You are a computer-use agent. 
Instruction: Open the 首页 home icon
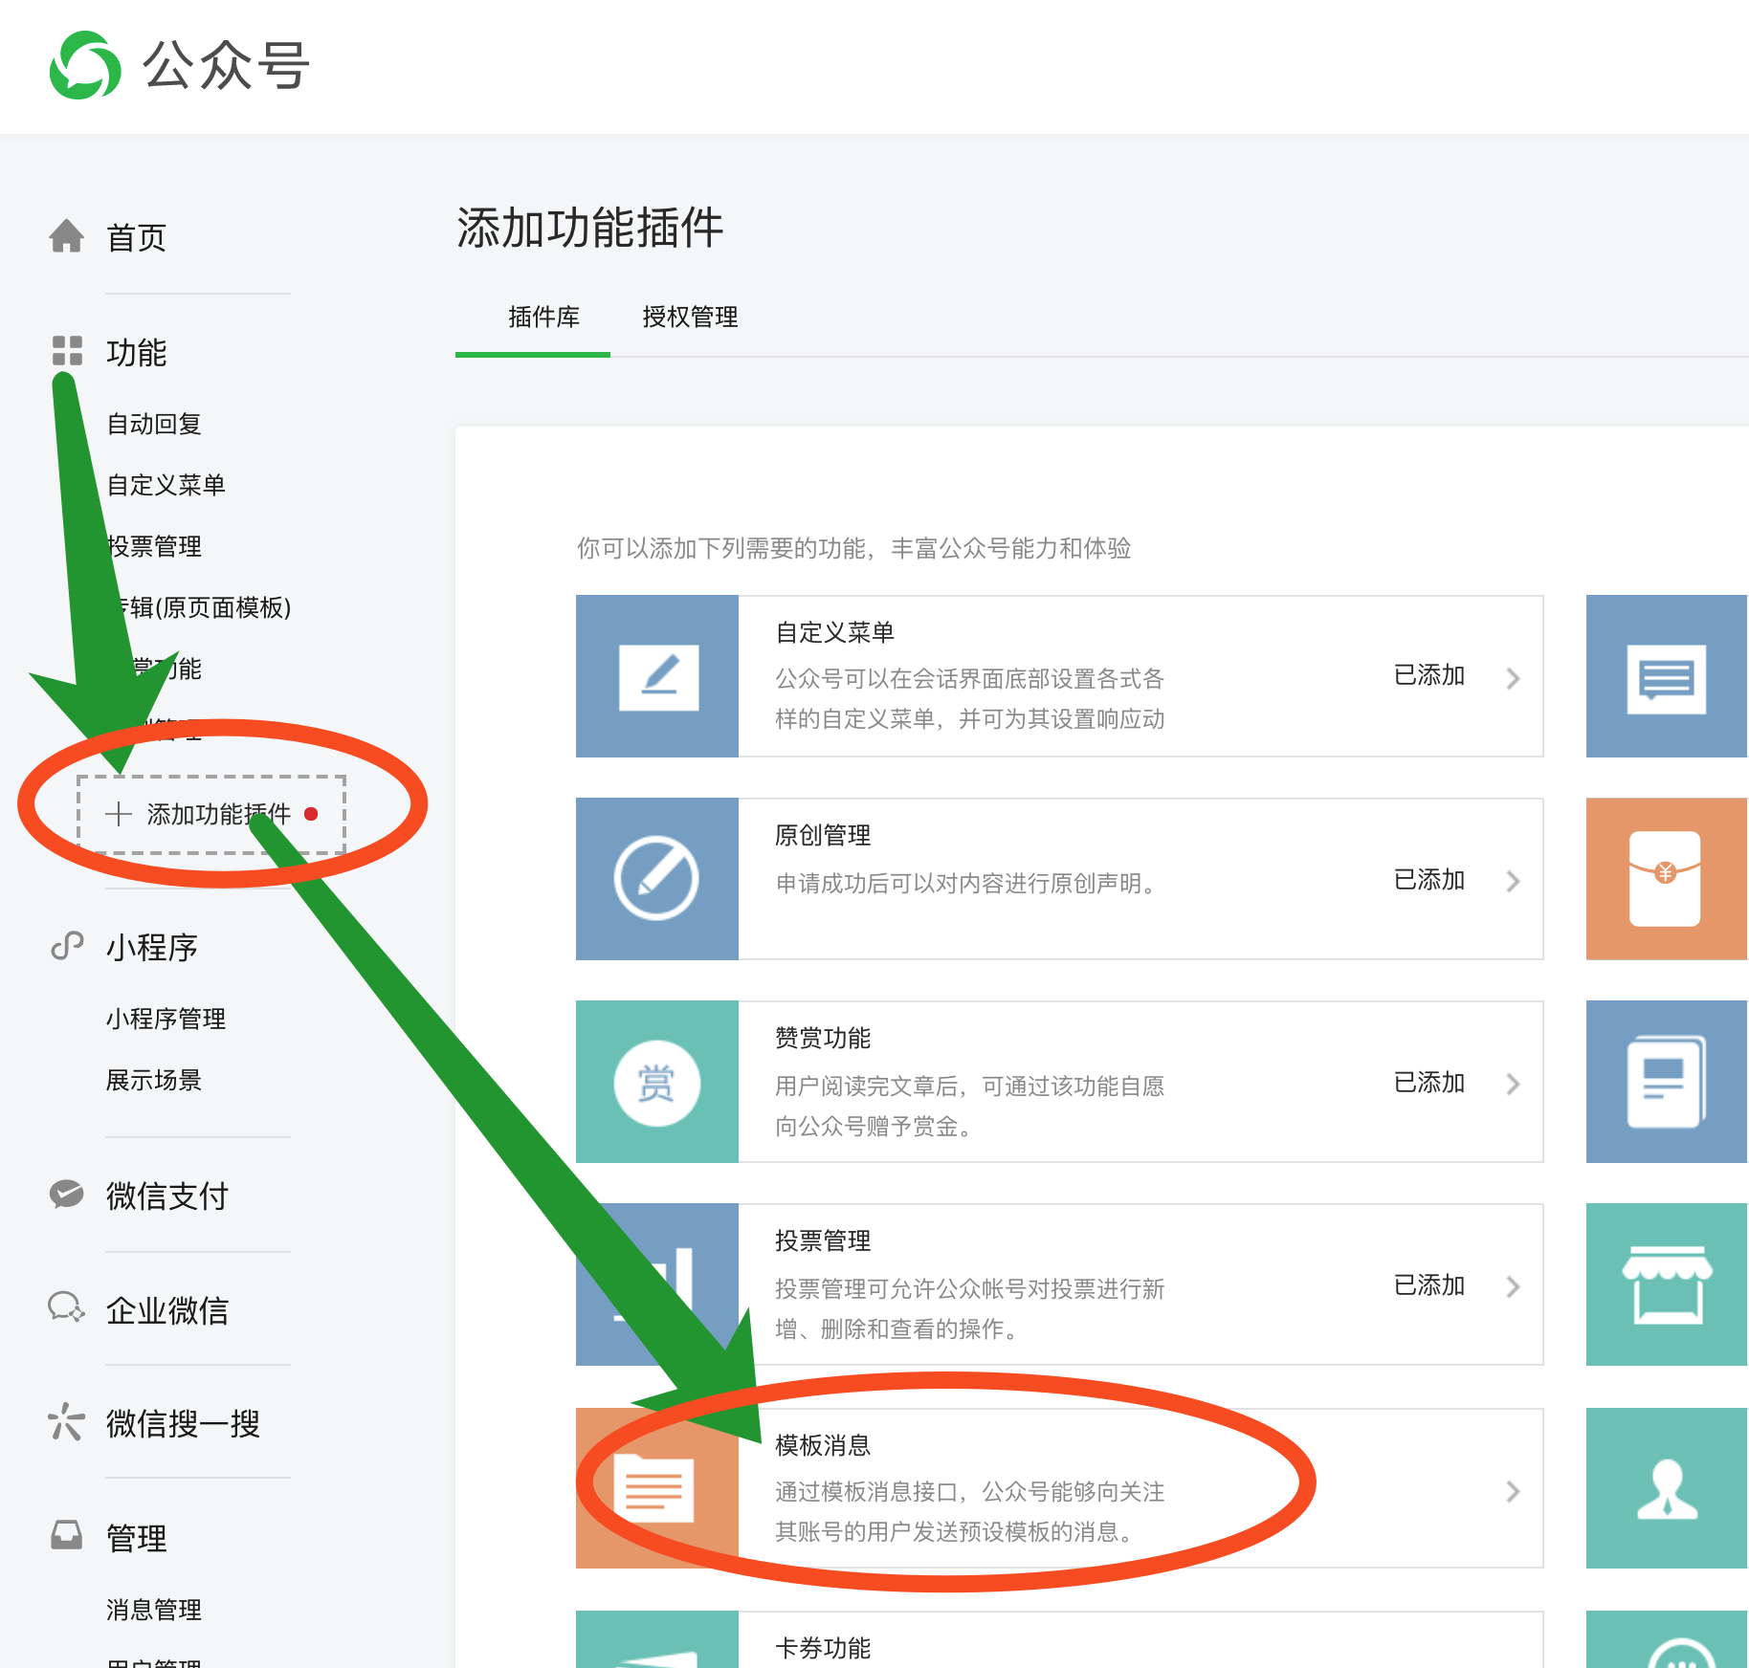point(66,236)
